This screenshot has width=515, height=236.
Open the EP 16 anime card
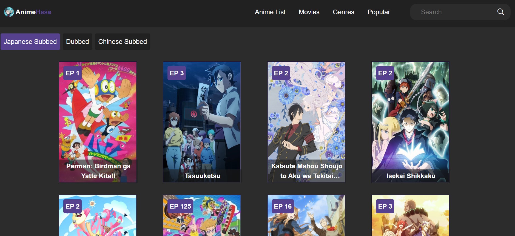306,215
